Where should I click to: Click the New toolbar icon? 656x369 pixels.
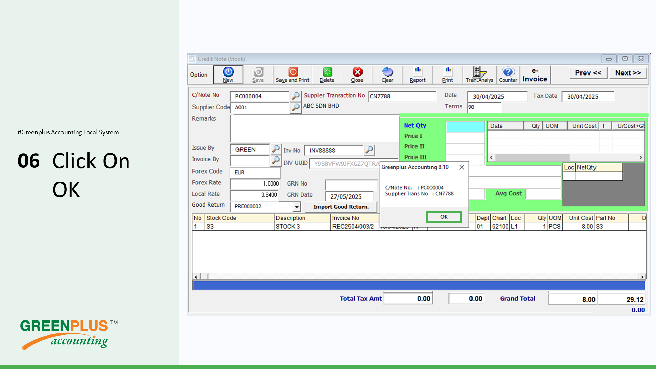[228, 74]
